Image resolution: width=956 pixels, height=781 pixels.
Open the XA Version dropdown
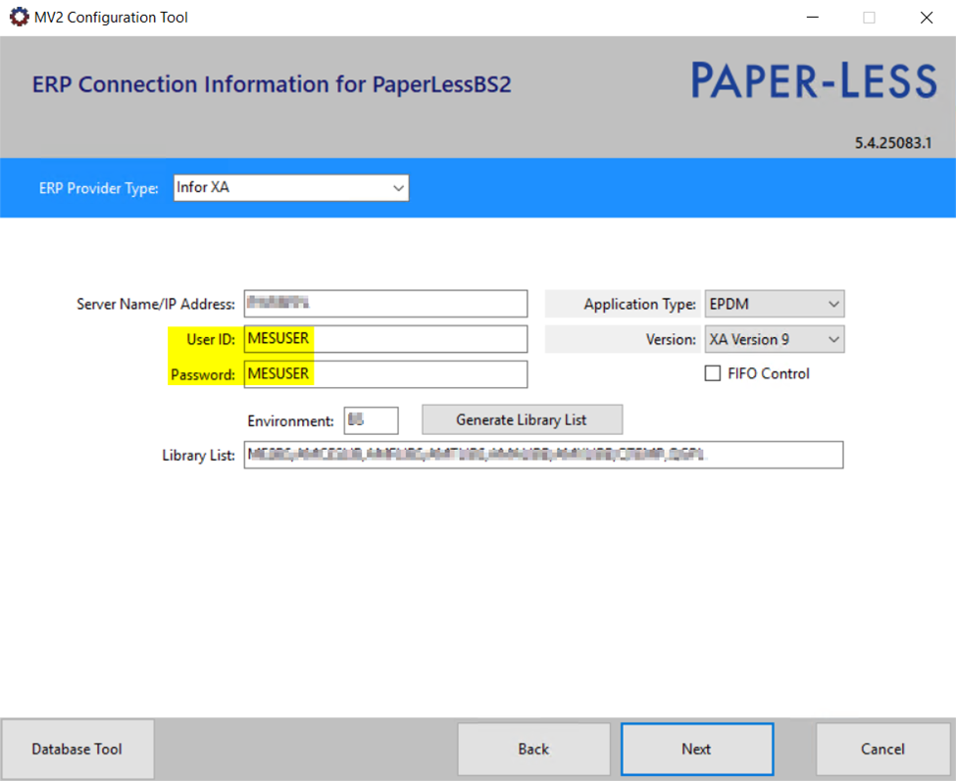pyautogui.click(x=775, y=339)
